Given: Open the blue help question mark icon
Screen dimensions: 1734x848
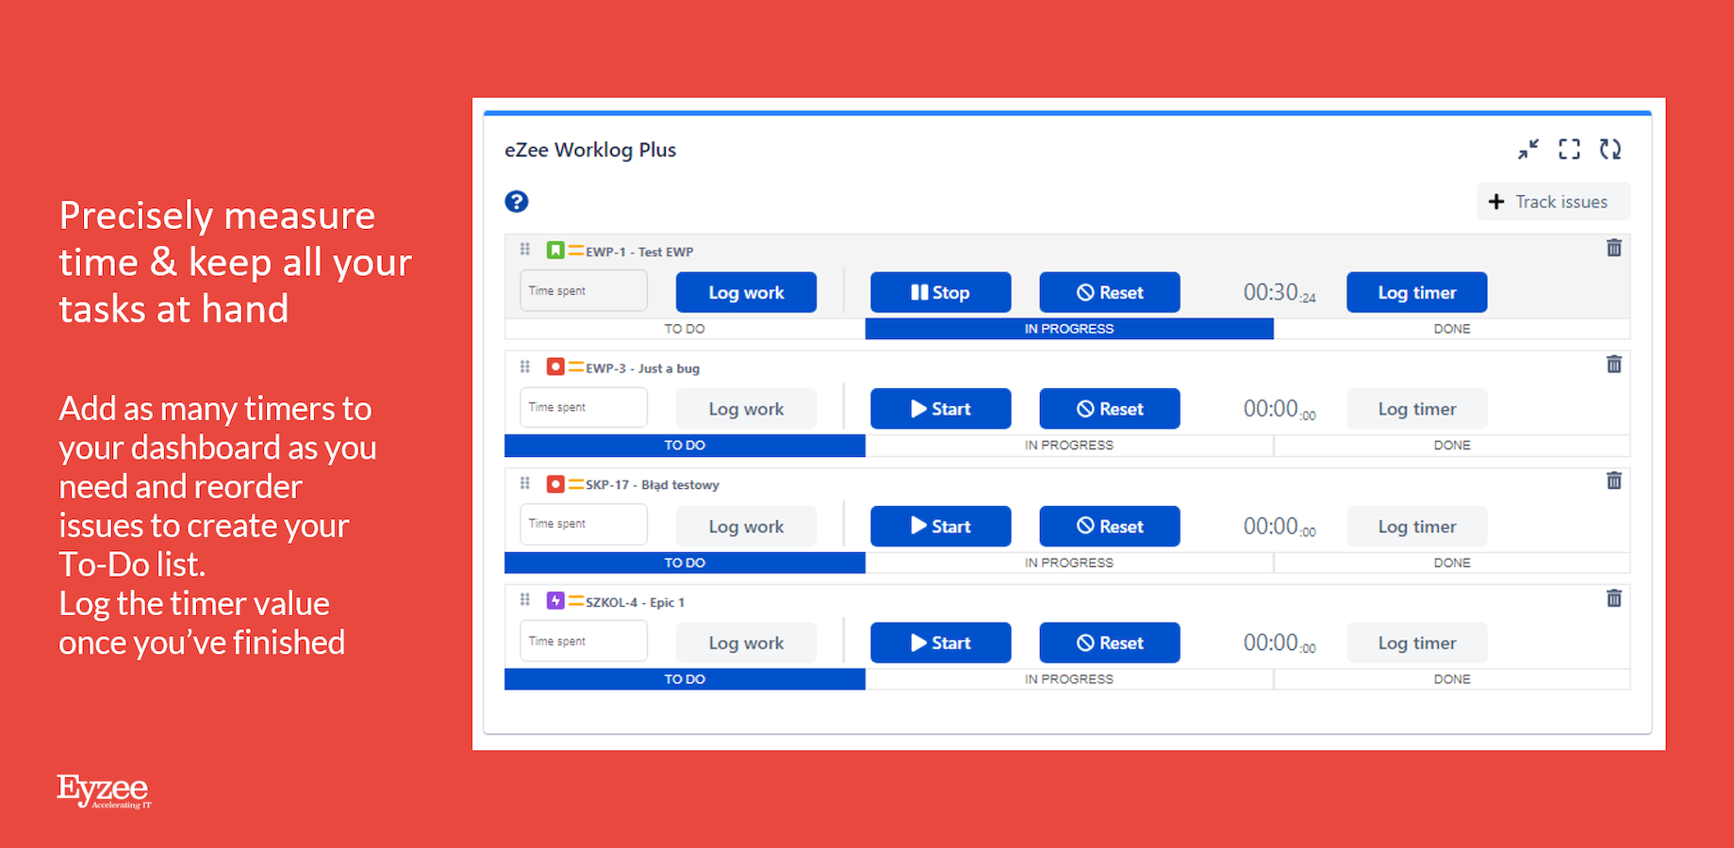Looking at the screenshot, I should click(x=517, y=202).
